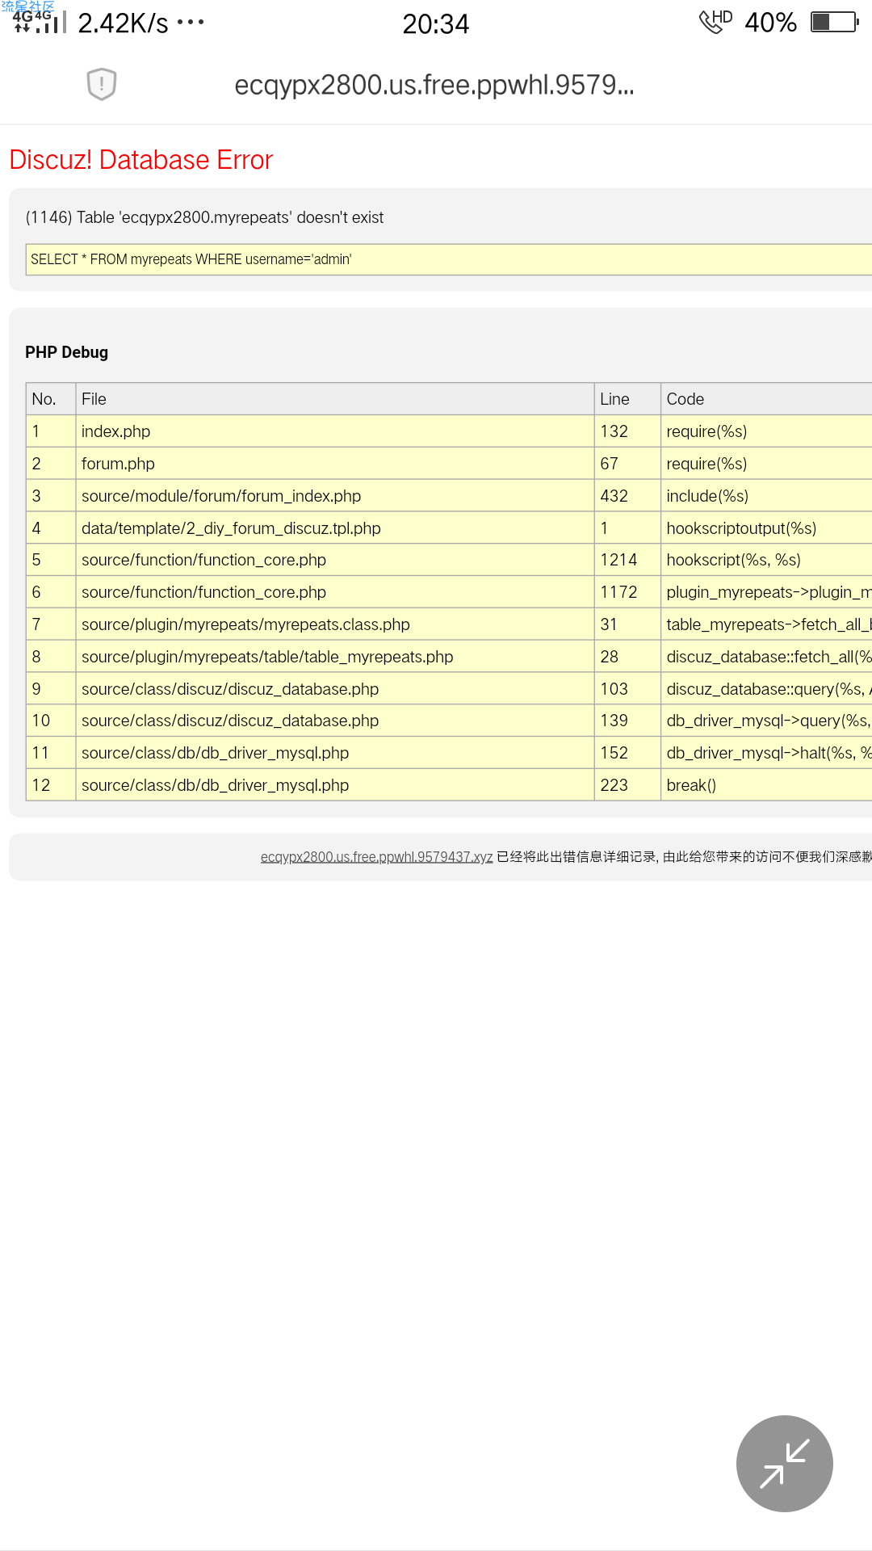This screenshot has height=1551, width=872.
Task: Tap the URL address bar text
Action: click(434, 85)
